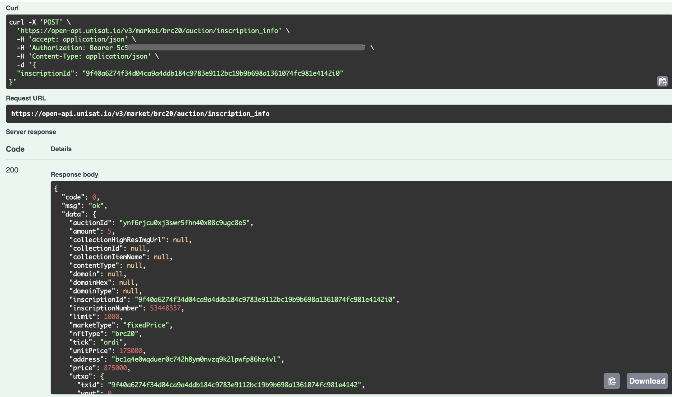
Task: Click the Details column header
Action: click(61, 149)
